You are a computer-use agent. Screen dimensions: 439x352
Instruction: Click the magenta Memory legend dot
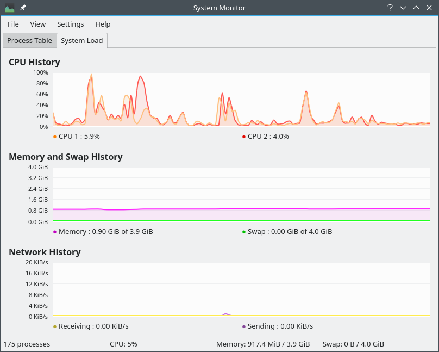pos(55,232)
